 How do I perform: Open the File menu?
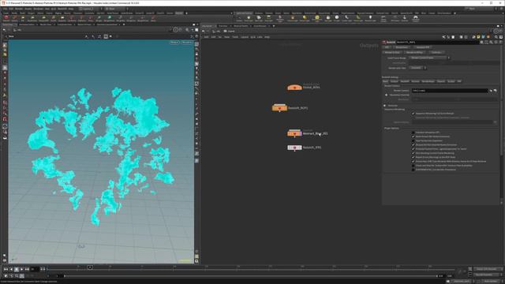pyautogui.click(x=6, y=9)
